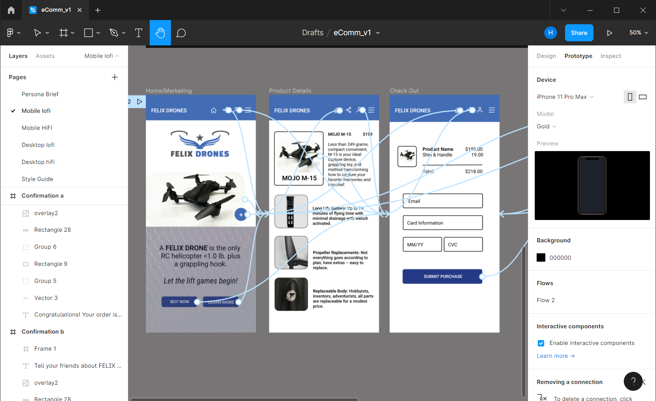This screenshot has height=401, width=656.
Task: Click the SUBMIT PURCHASE button on canvas
Action: tap(442, 276)
